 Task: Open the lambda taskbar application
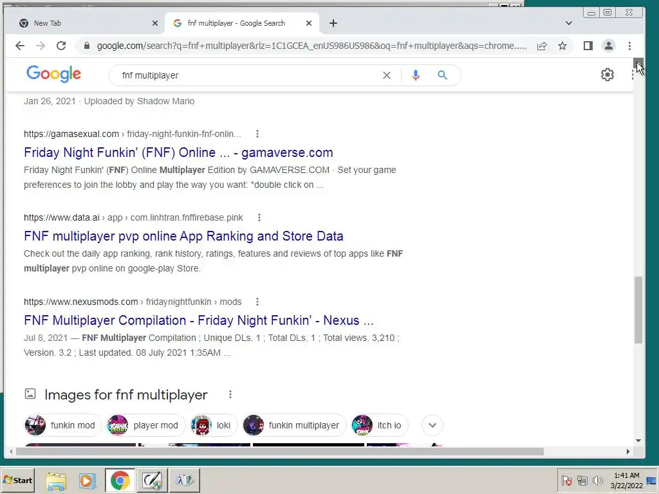point(184,480)
